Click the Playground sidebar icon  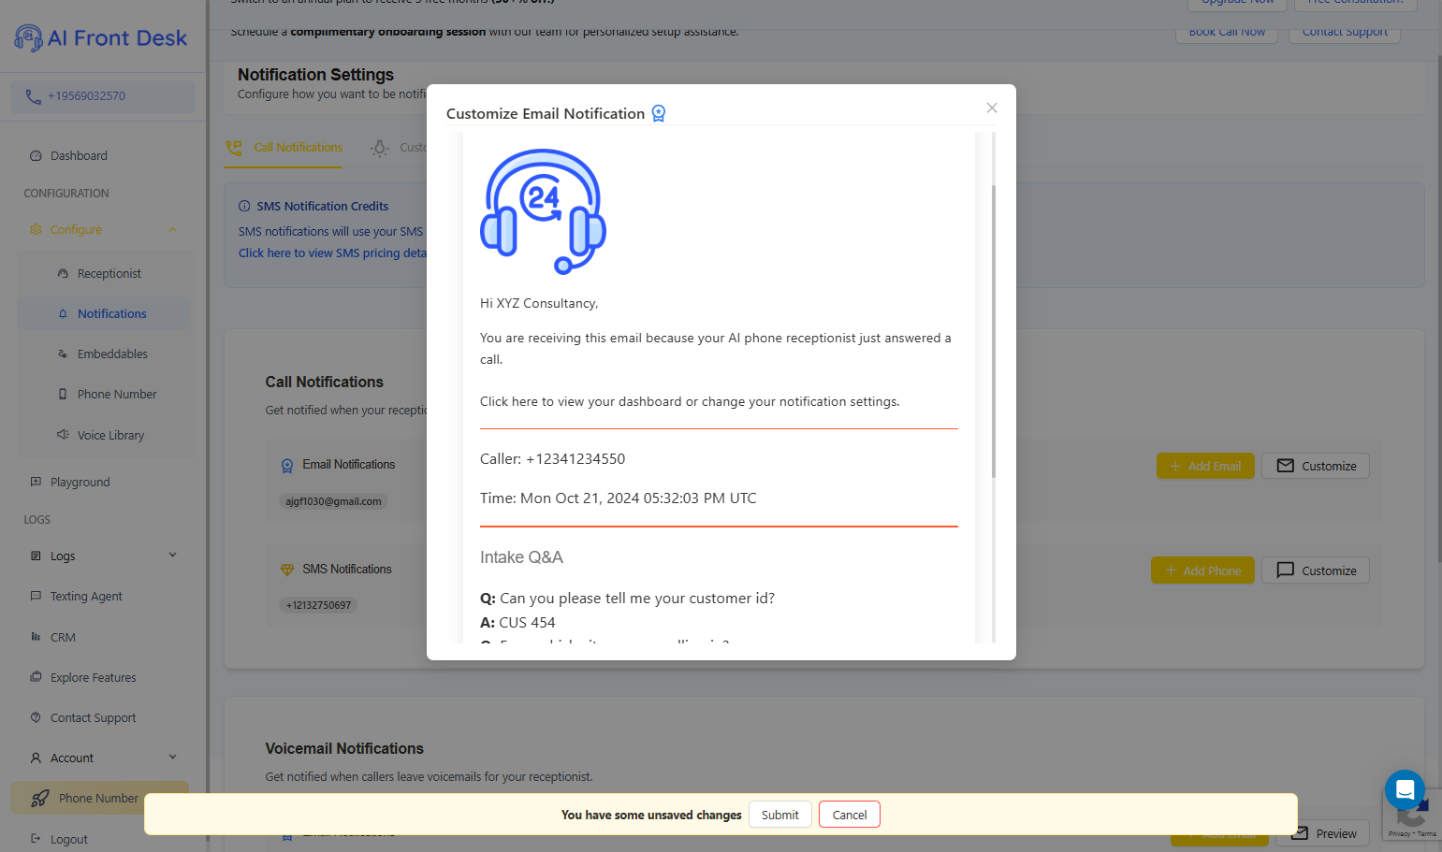36,482
